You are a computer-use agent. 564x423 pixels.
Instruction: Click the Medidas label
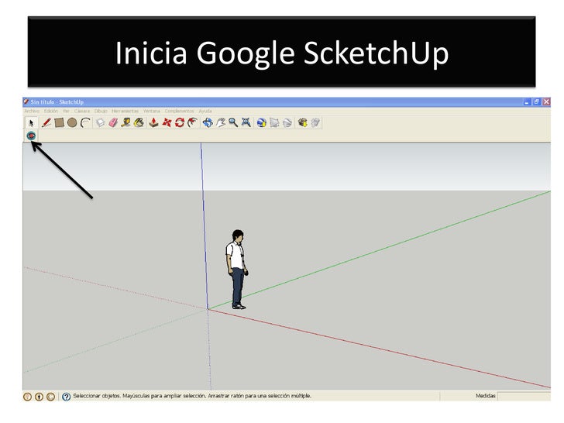click(486, 396)
